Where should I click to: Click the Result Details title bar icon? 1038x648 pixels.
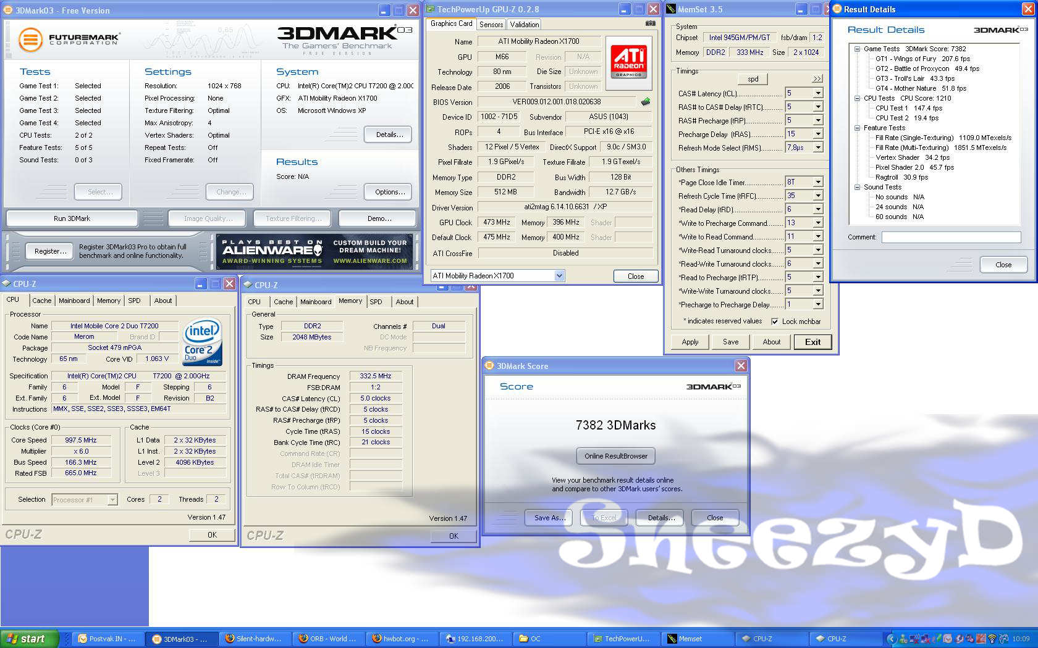click(837, 9)
